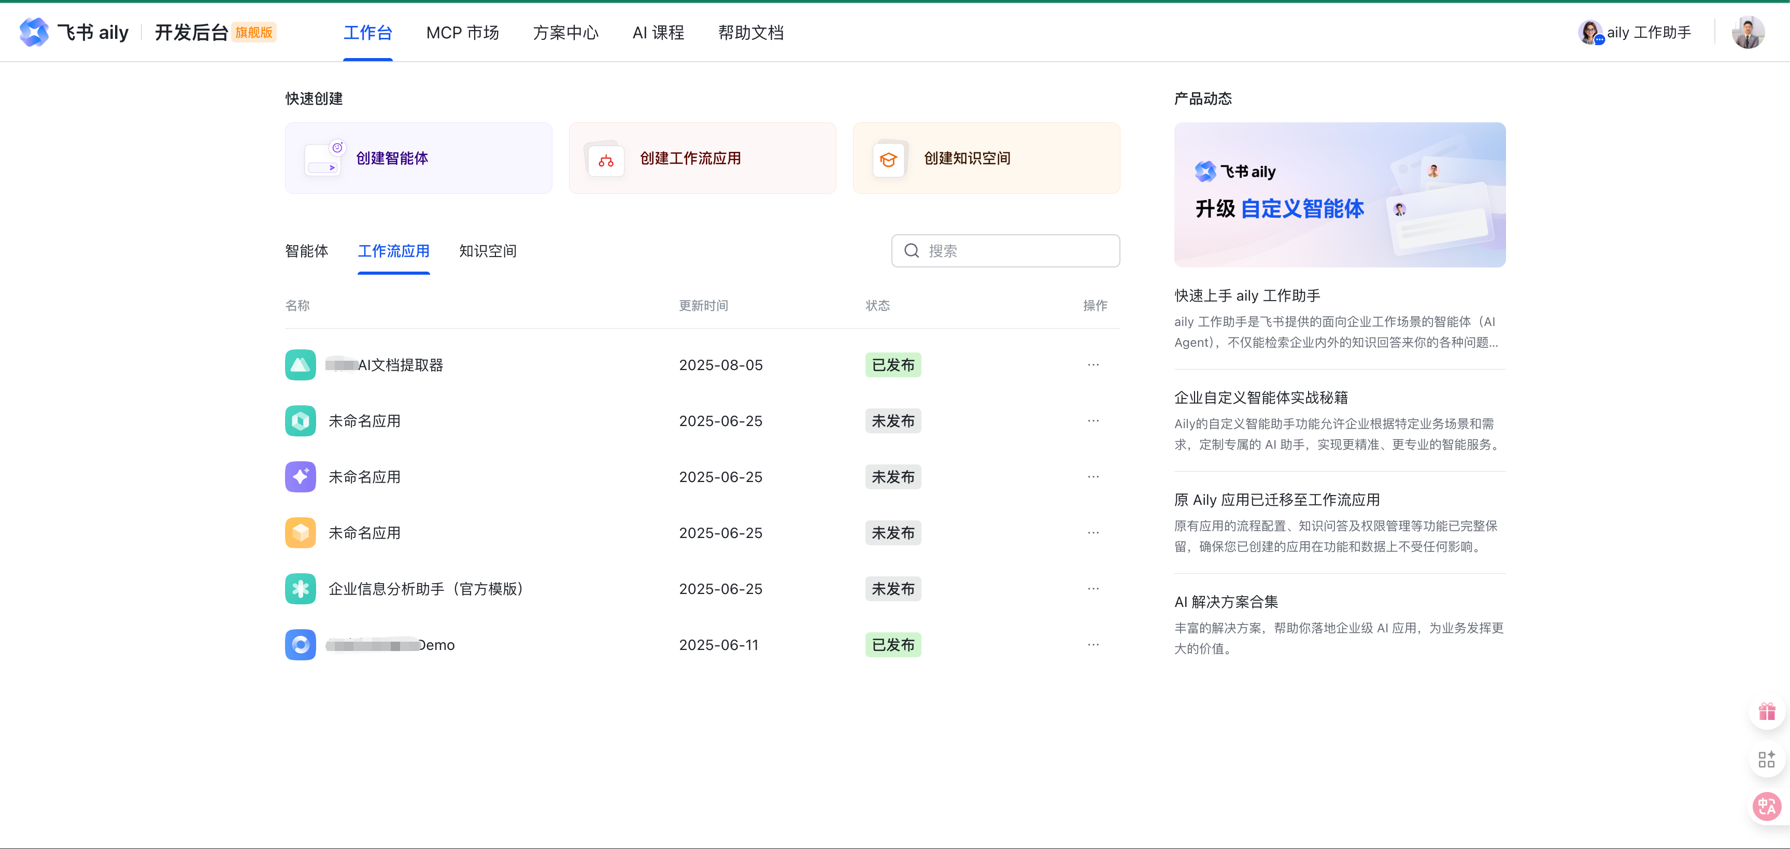Click the 升级 自定义智能体 banner image
1790x849 pixels.
[1340, 195]
